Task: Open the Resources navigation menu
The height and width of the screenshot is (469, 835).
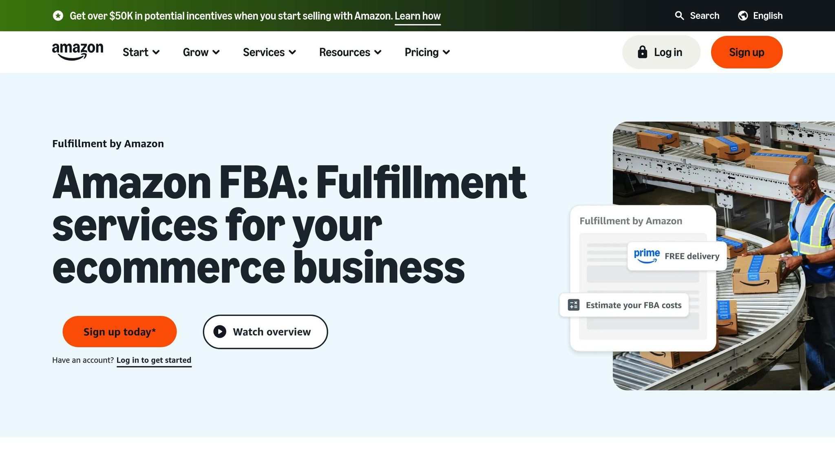Action: 350,52
